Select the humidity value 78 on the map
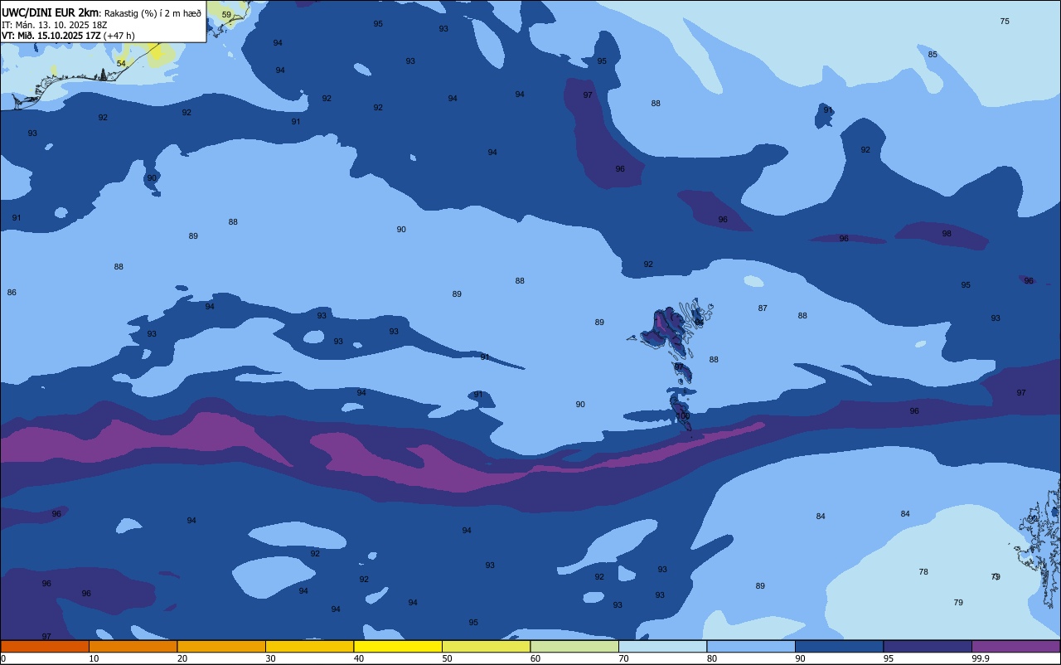 click(x=923, y=572)
